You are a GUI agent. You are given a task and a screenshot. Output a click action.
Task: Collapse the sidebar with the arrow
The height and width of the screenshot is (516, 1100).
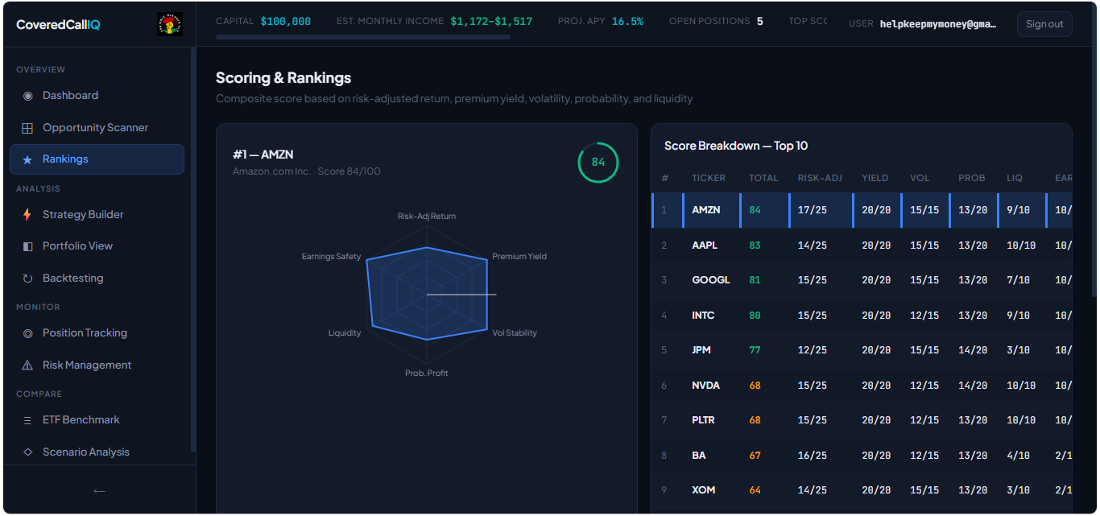pos(99,490)
